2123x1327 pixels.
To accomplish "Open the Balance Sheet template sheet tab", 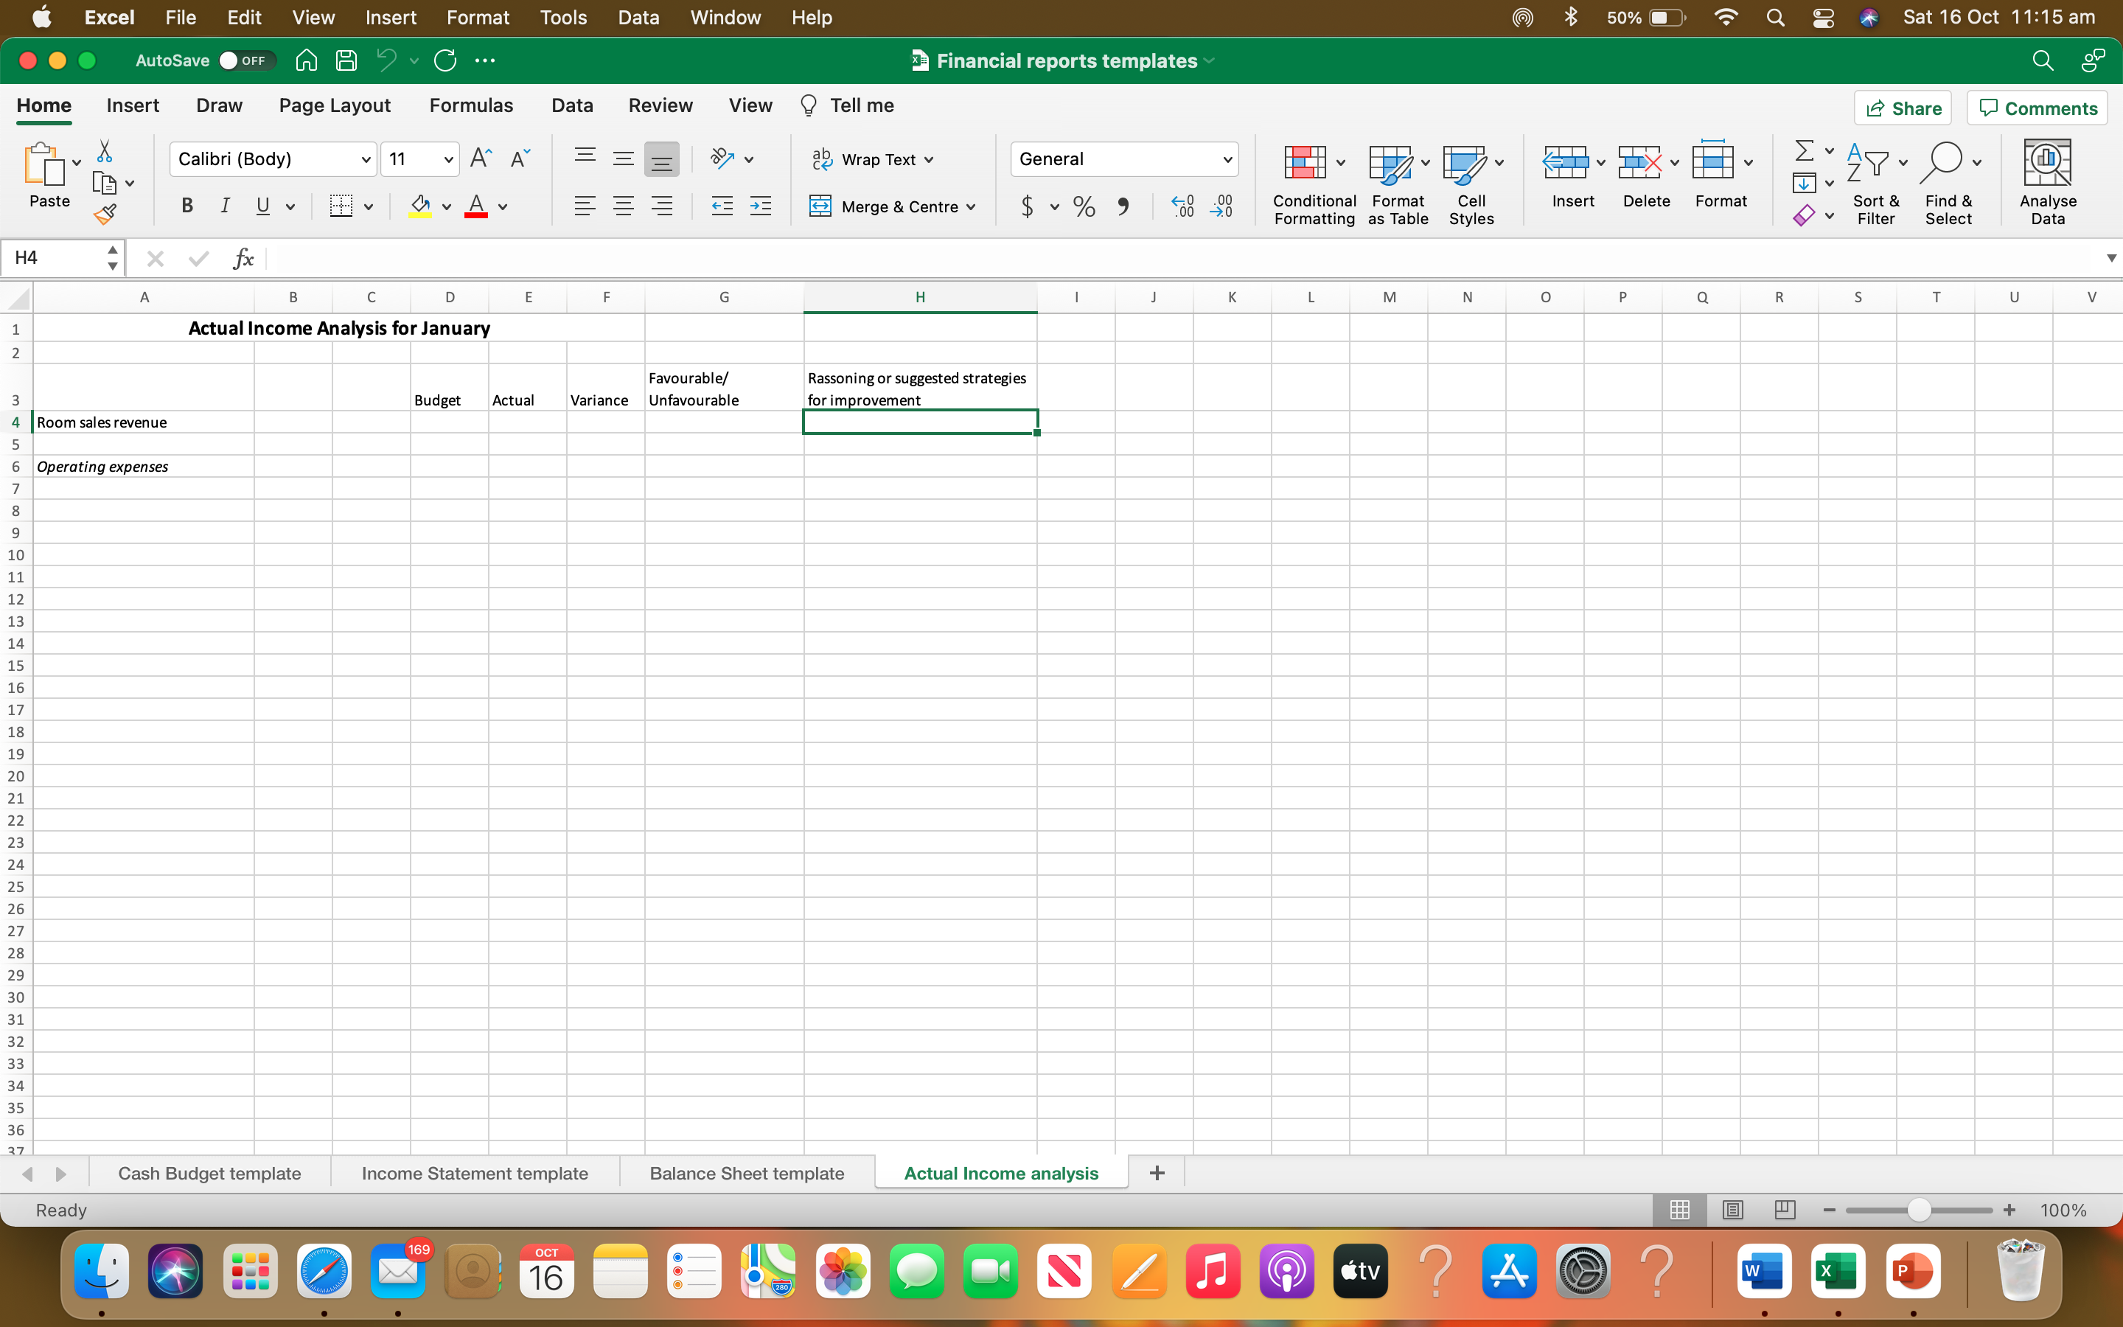I will click(x=747, y=1172).
